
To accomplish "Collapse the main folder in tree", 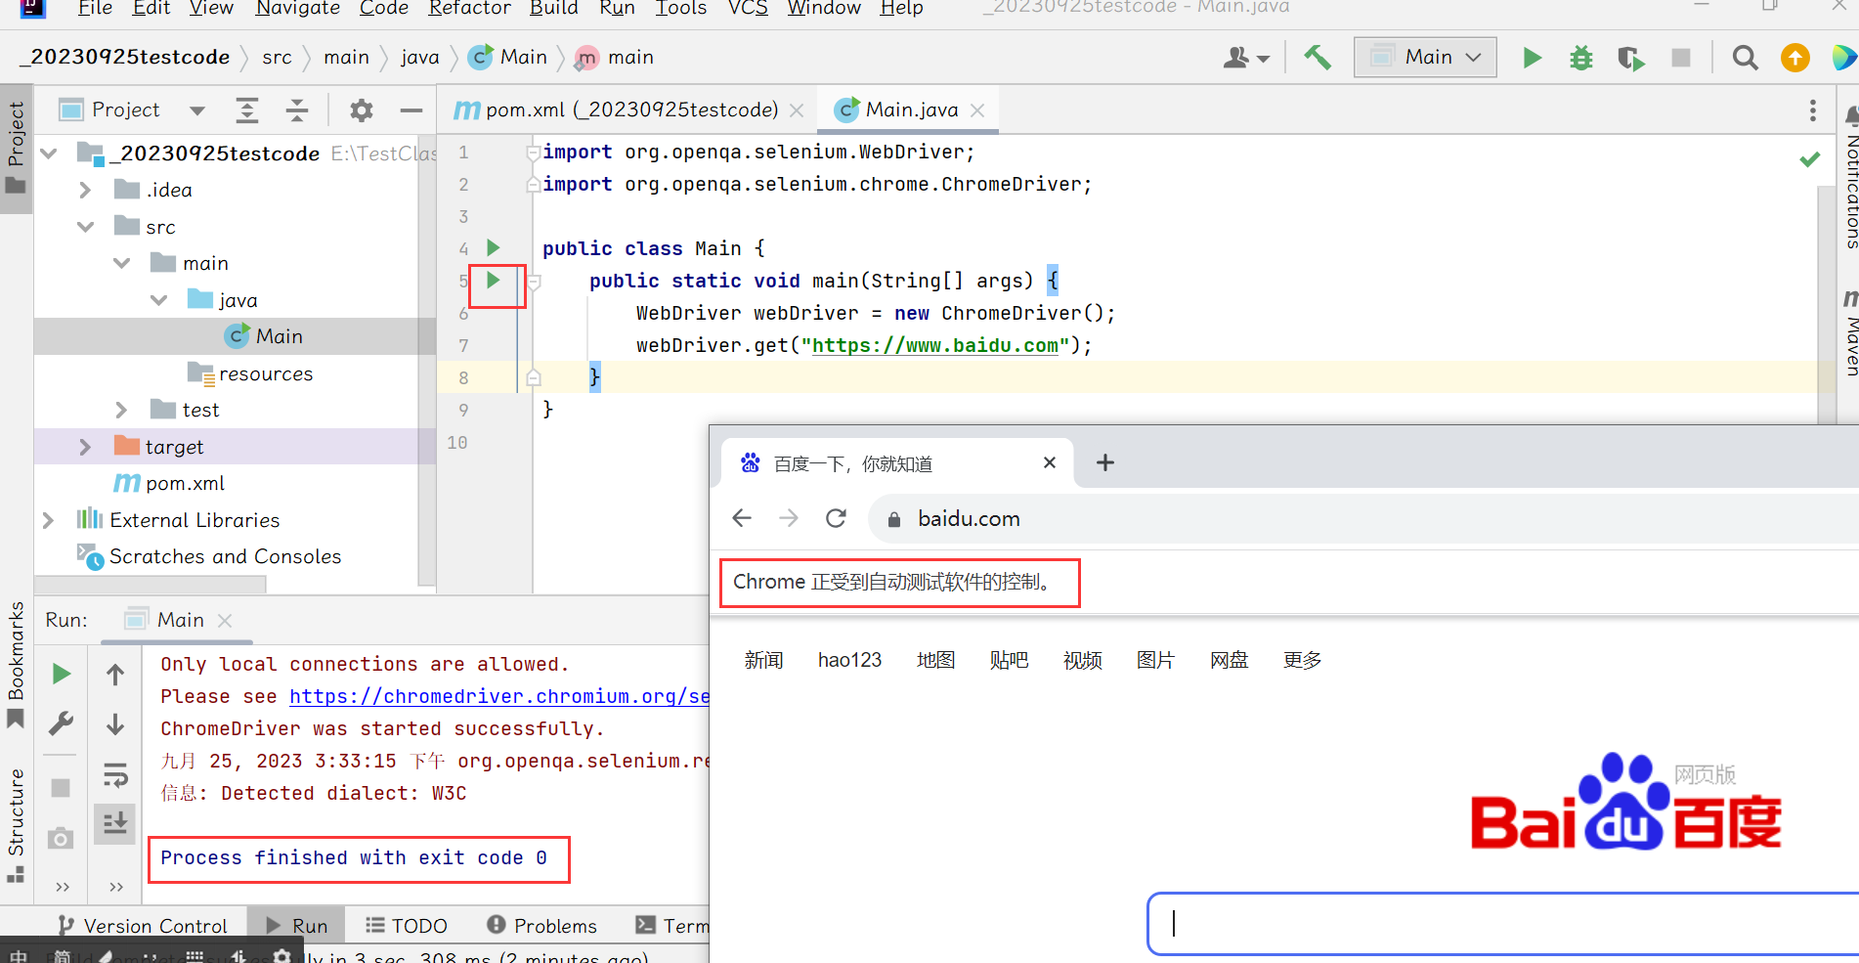I will click(x=121, y=263).
